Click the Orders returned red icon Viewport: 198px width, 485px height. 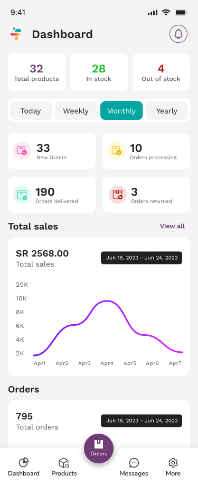(118, 195)
